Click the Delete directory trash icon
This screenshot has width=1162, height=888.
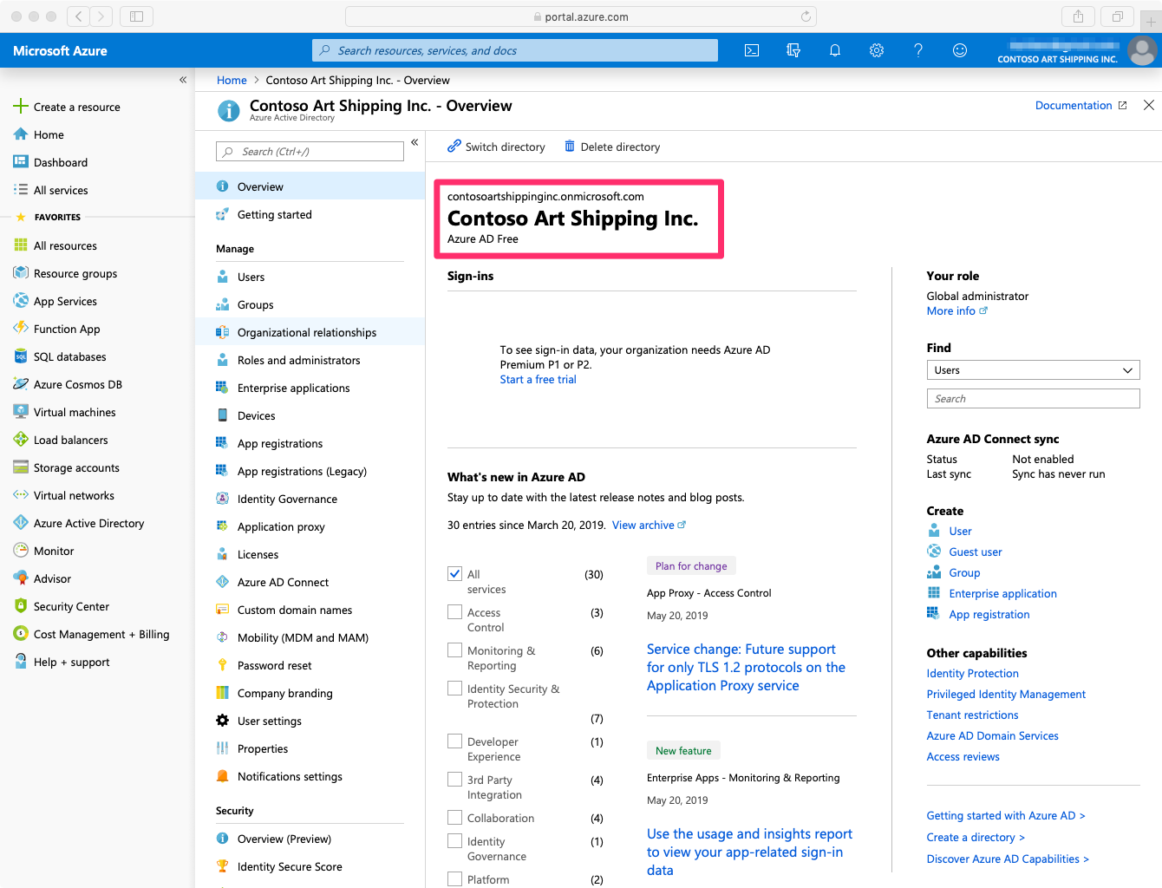pos(570,147)
